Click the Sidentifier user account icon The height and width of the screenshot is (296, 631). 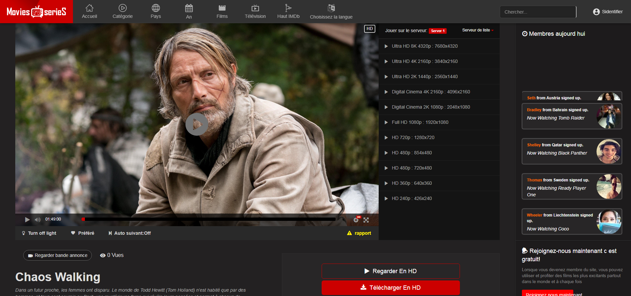[x=596, y=12]
